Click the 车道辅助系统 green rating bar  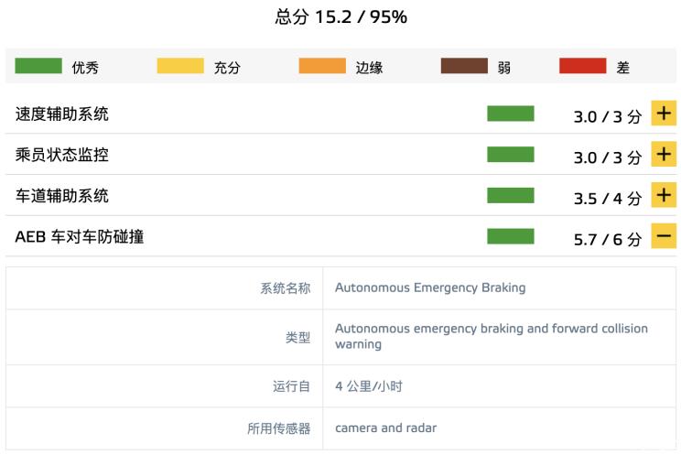click(510, 196)
